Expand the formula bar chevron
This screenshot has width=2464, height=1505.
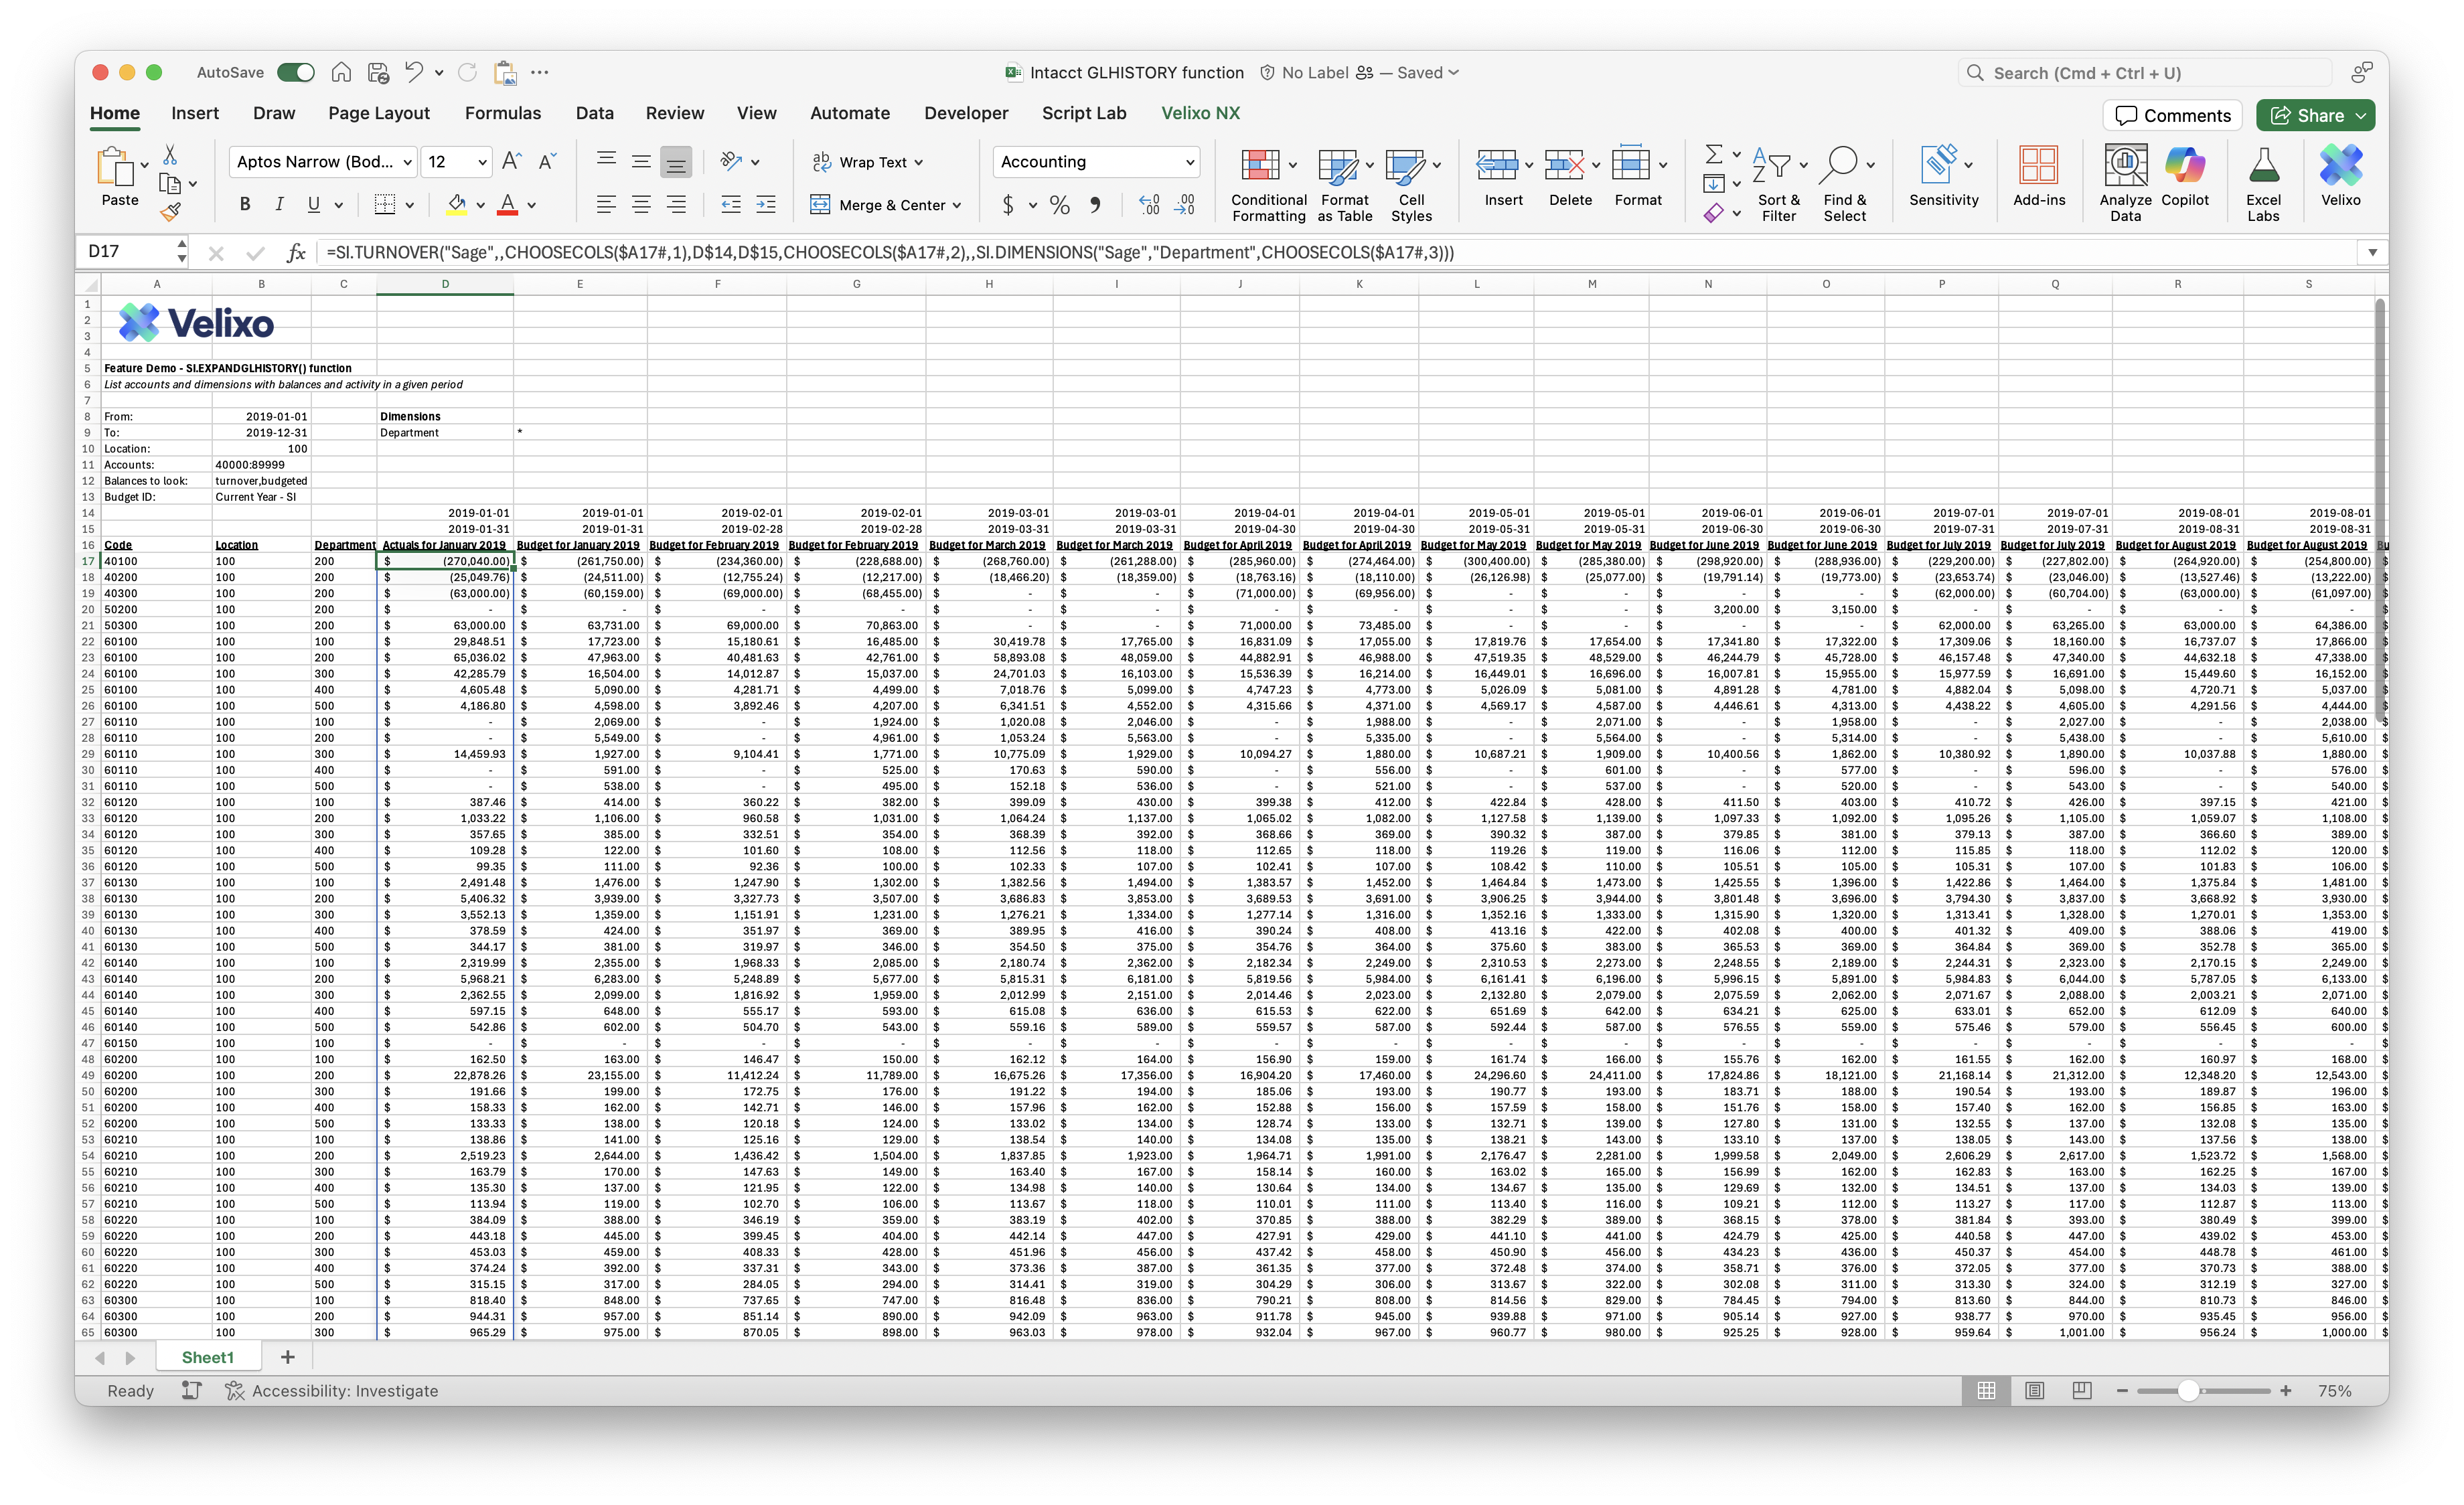tap(2372, 253)
